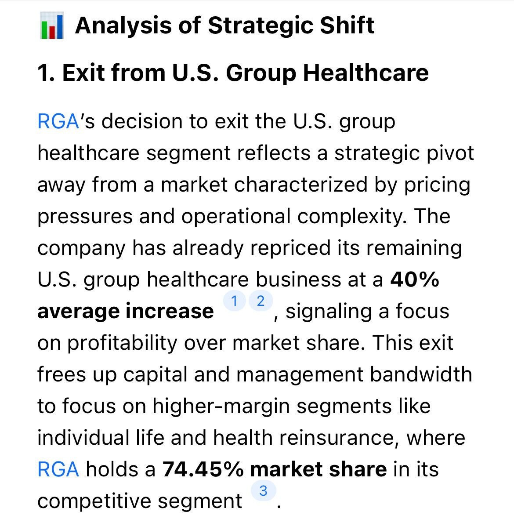Click the bold "40%" figure

click(414, 280)
